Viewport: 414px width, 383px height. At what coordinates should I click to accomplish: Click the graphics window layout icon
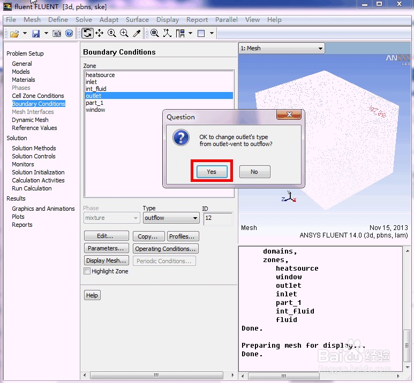(x=201, y=33)
